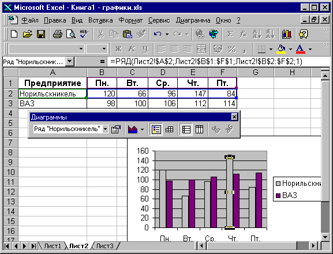333x254 pixels.
Task: Sort ascending with the A-Я arrow icon
Action: 257,34
